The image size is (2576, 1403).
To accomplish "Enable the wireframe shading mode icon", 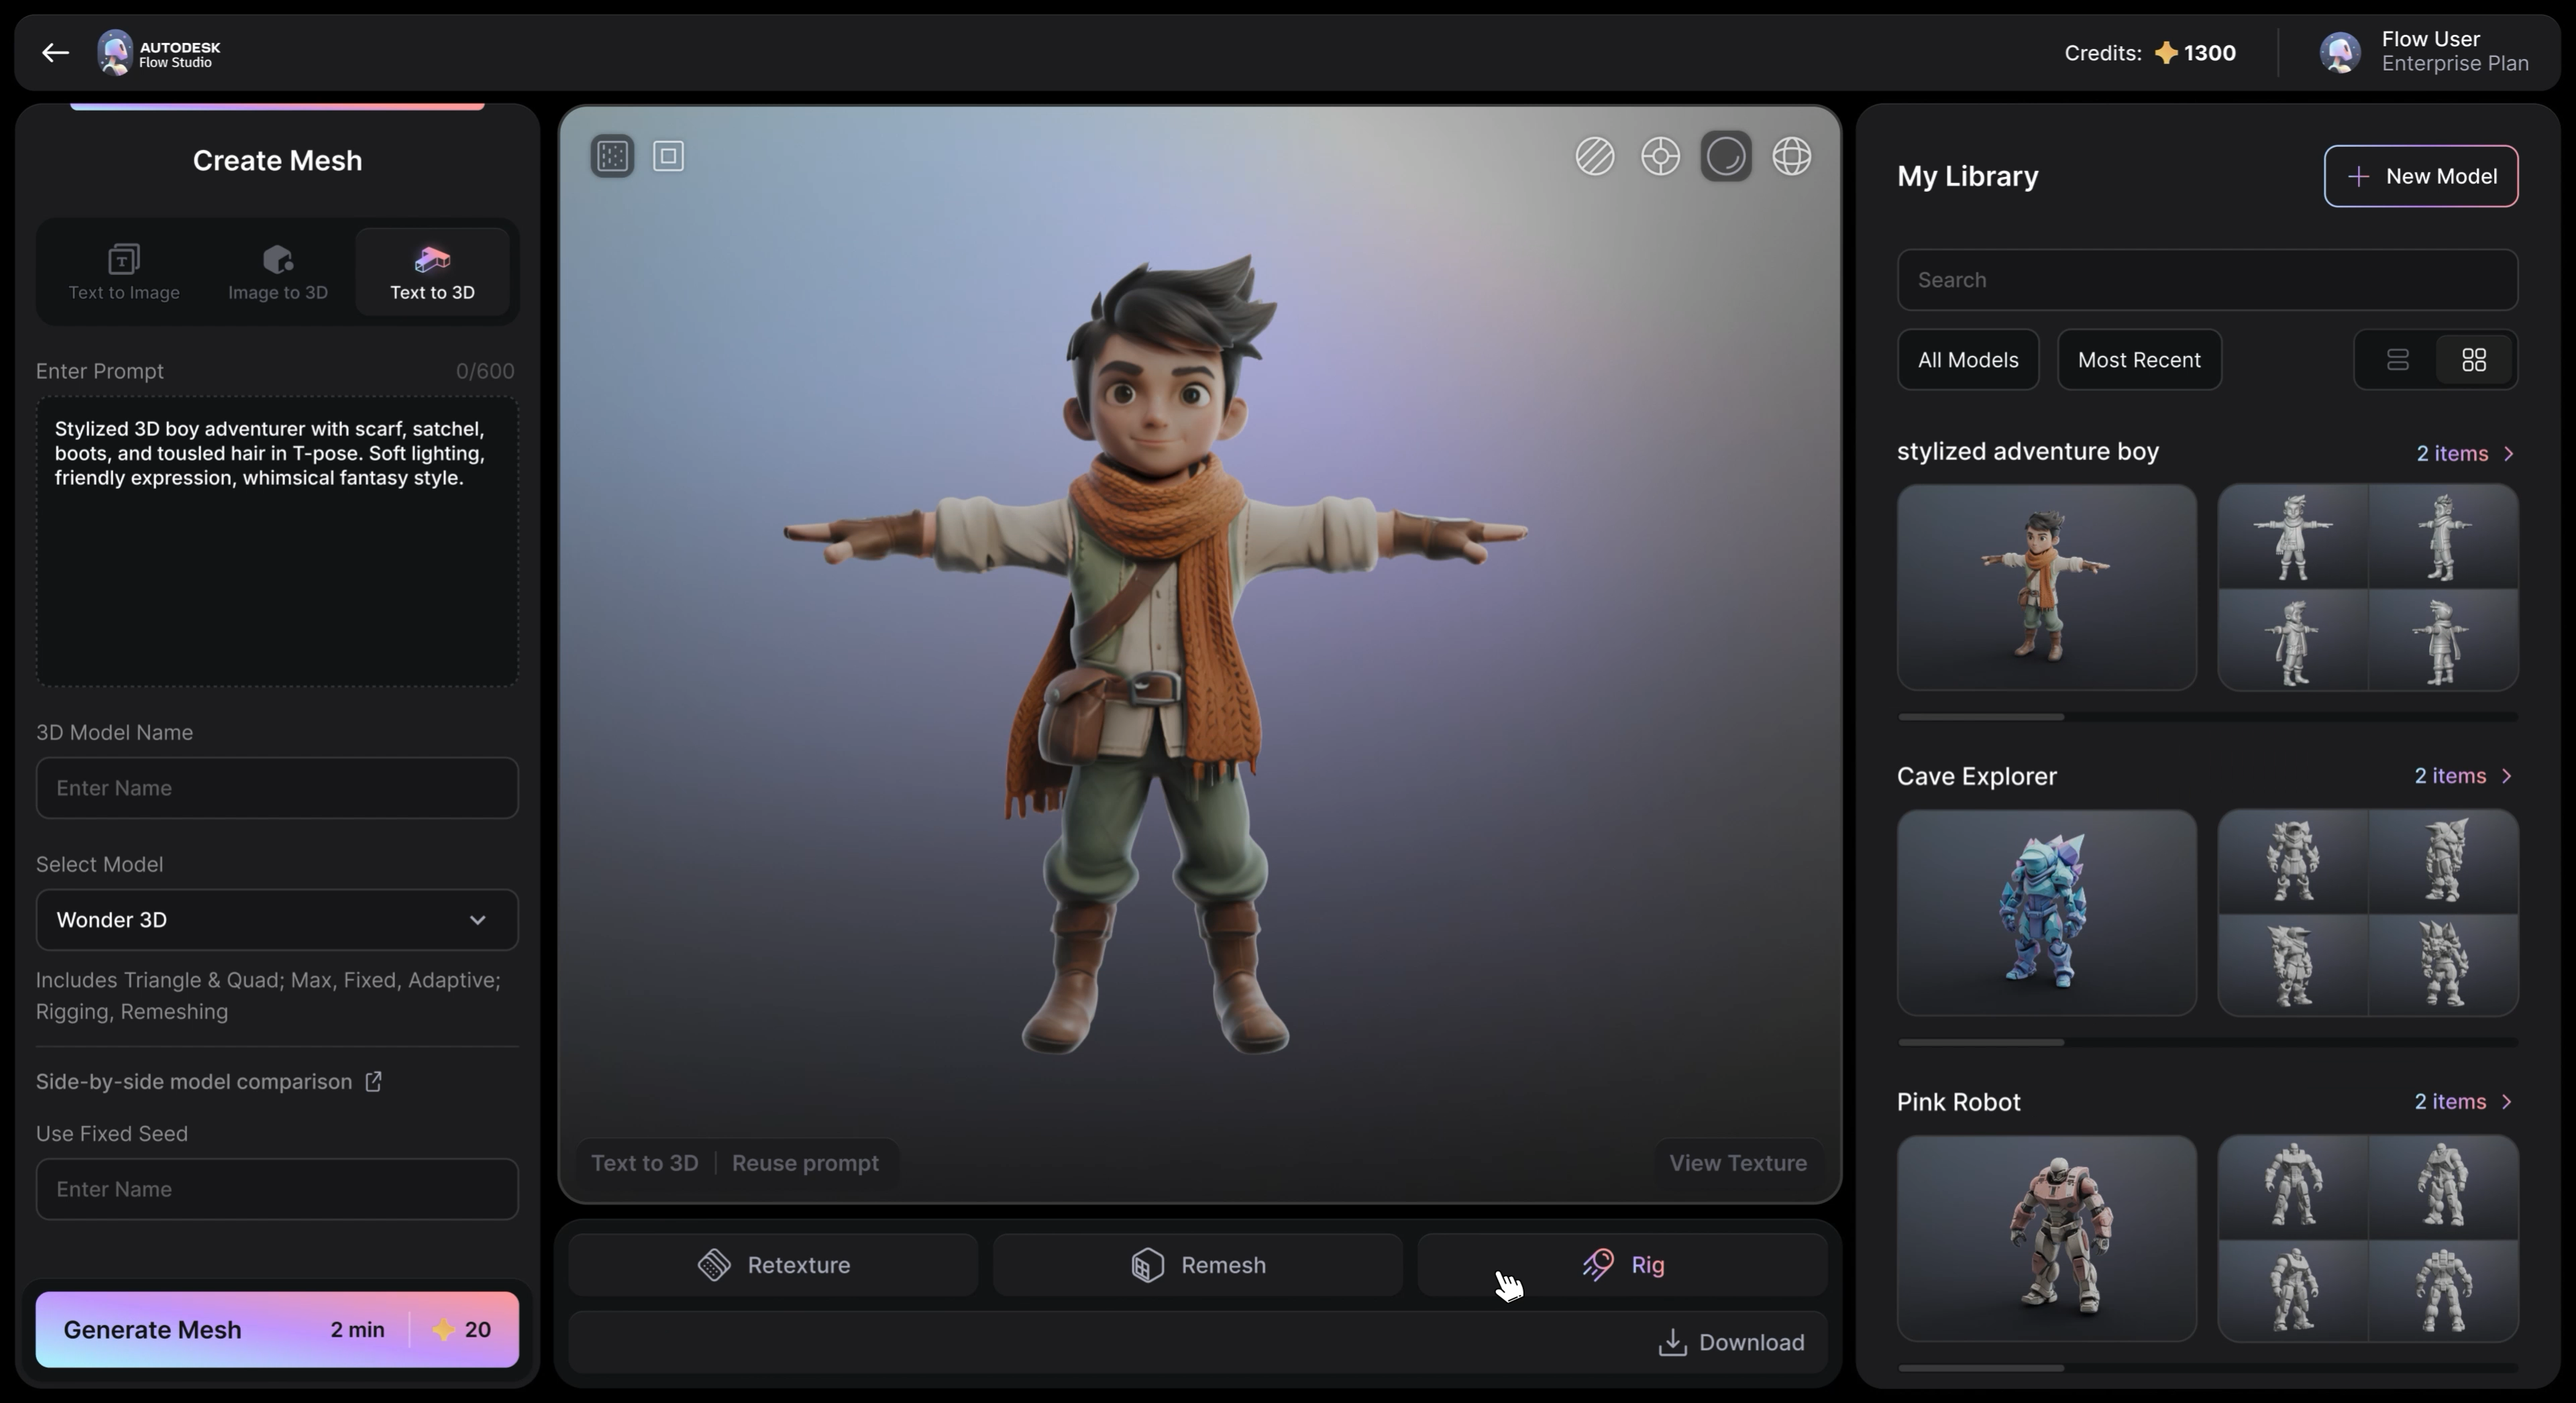I will (1594, 157).
